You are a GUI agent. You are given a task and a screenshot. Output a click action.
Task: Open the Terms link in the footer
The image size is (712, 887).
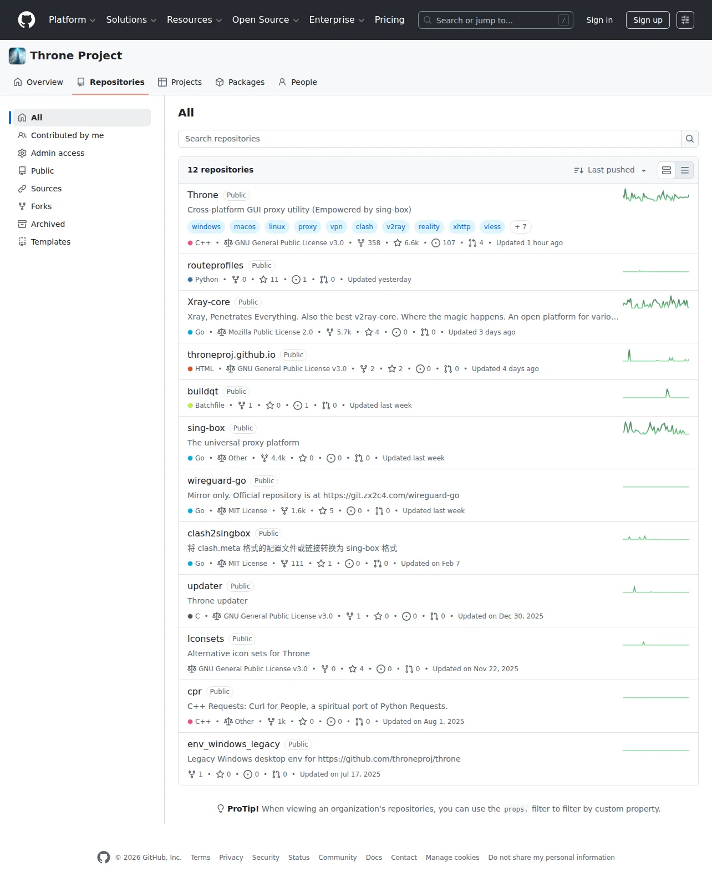tap(200, 858)
